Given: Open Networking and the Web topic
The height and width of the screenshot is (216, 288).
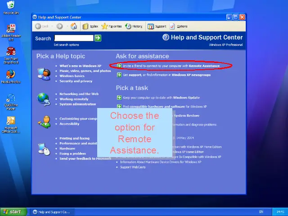Looking at the screenshot, I should [x=79, y=94].
